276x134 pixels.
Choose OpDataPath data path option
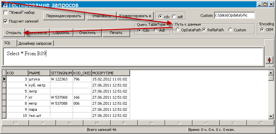point(178,30)
